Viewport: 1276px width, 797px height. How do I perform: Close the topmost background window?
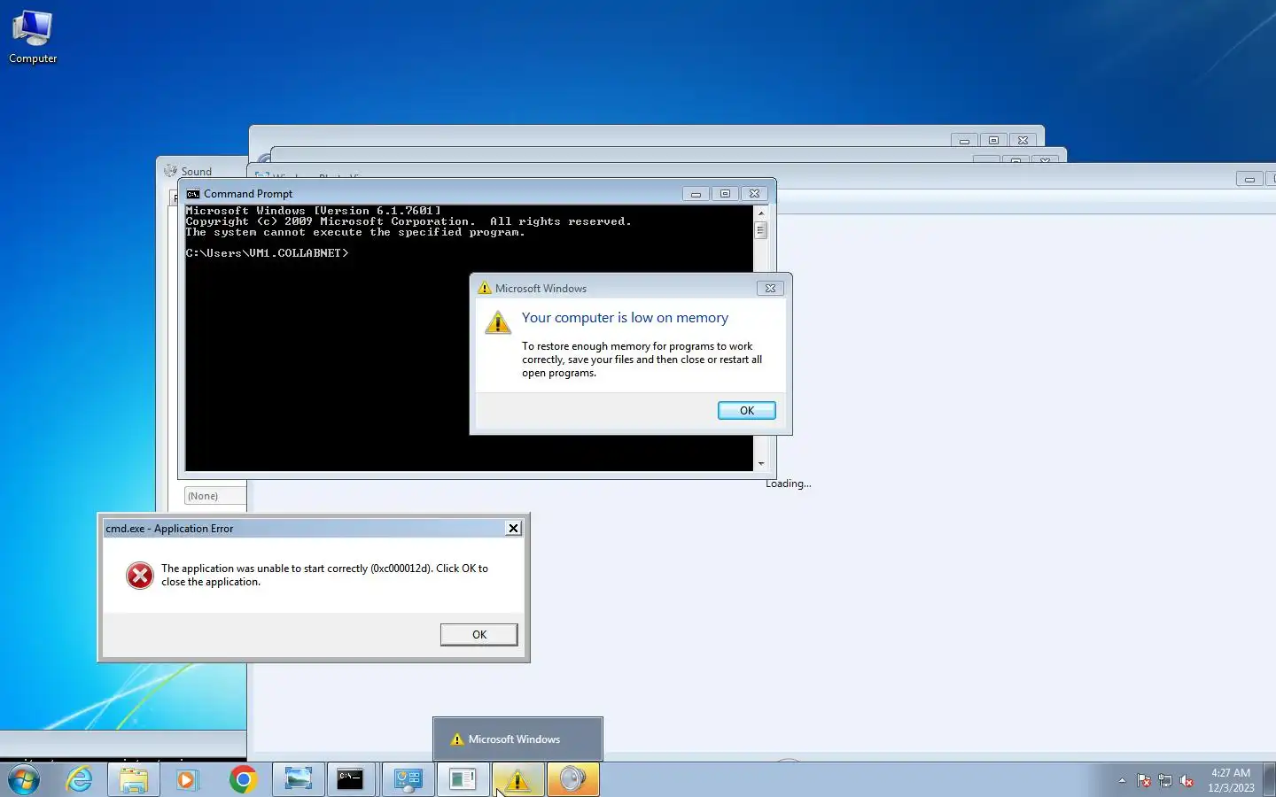pos(1023,141)
